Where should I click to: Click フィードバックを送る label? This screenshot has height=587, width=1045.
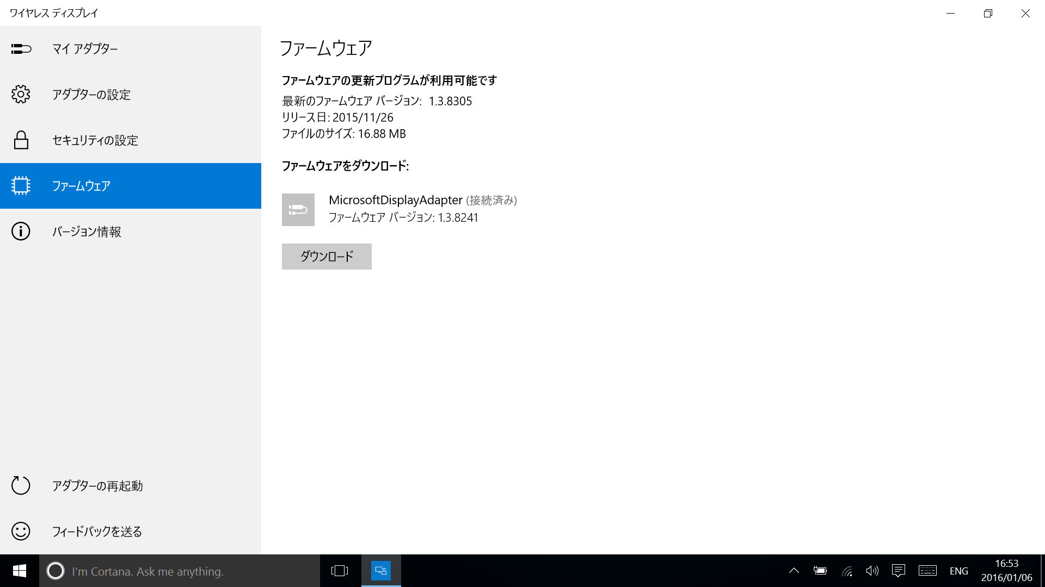click(x=97, y=531)
